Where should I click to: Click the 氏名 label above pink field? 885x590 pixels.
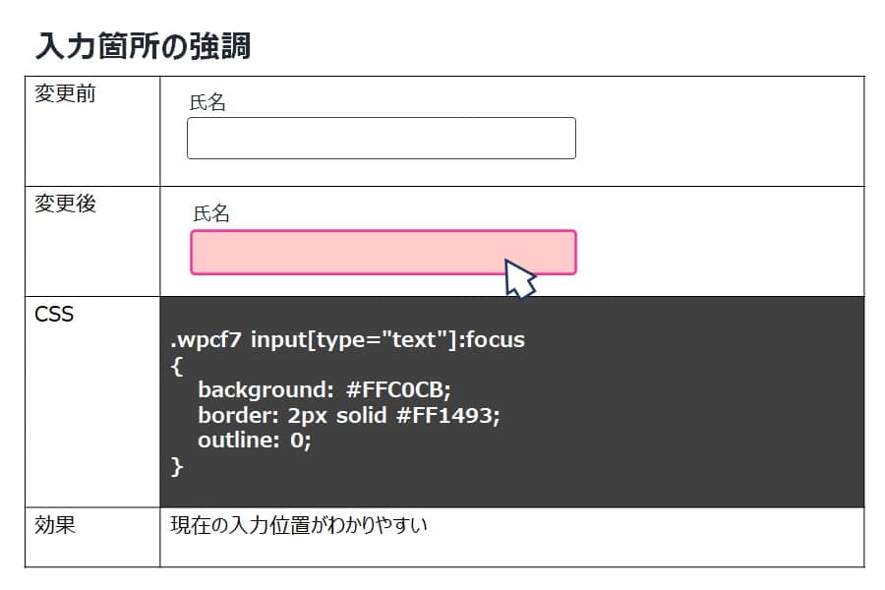[x=211, y=213]
